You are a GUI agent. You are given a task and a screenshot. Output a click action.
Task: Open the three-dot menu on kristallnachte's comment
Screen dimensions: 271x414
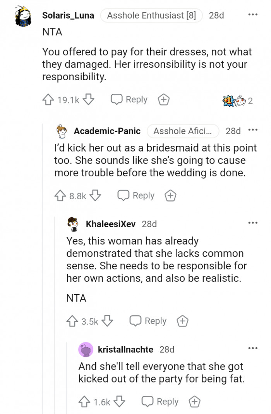[x=252, y=348]
